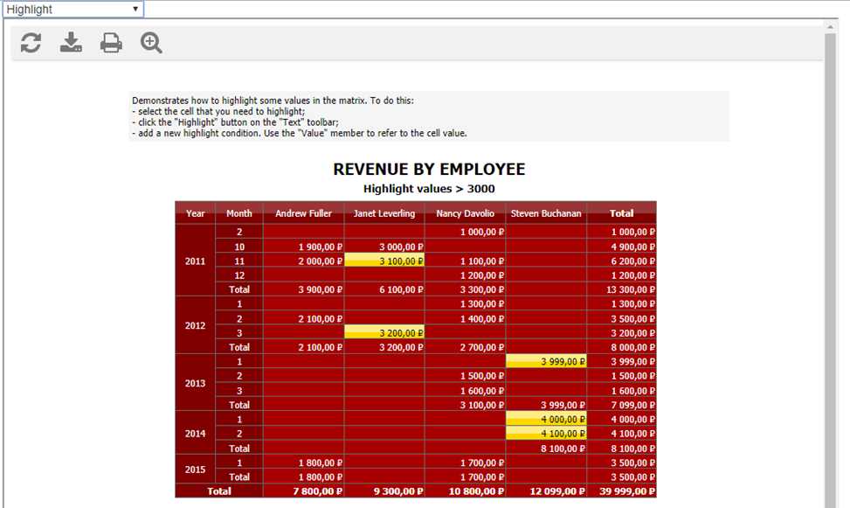
Task: Click the 6 200,00 ₽ total cell
Action: pos(621,261)
